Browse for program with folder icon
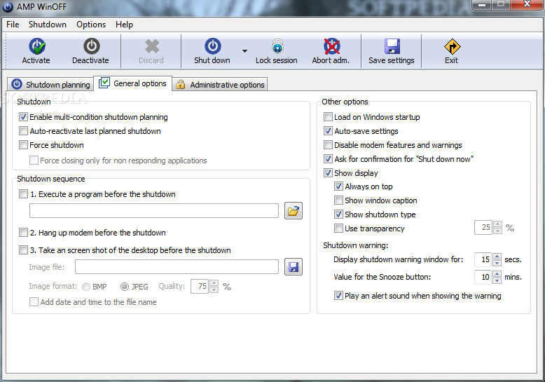This screenshot has height=382, width=545. point(294,211)
